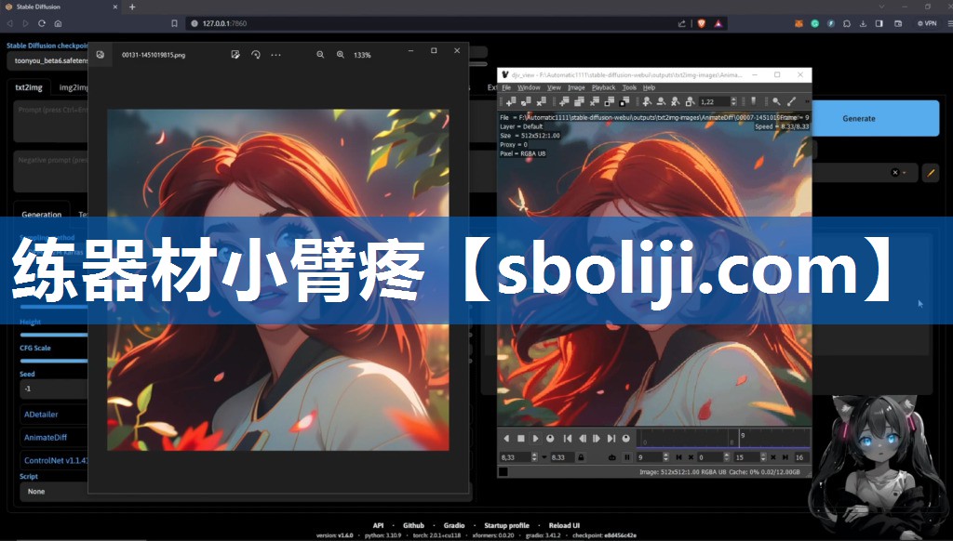Open DJV Tools menu
Screen dimensions: 953x541
[x=629, y=87]
